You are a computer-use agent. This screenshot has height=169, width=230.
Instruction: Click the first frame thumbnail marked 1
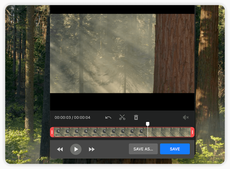click(95, 131)
